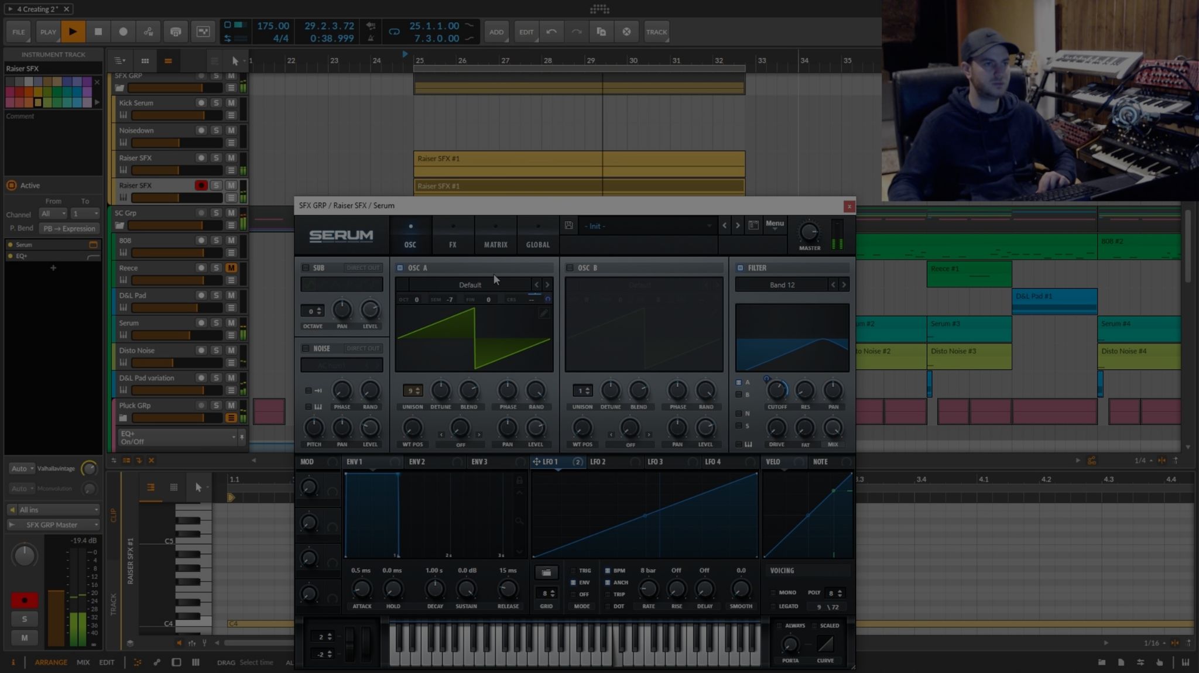Open the SFX GRP Master output dropdown
This screenshot has width=1199, height=673.
[54, 525]
